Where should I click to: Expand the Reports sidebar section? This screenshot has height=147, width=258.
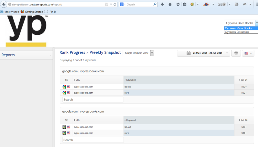tap(26, 55)
